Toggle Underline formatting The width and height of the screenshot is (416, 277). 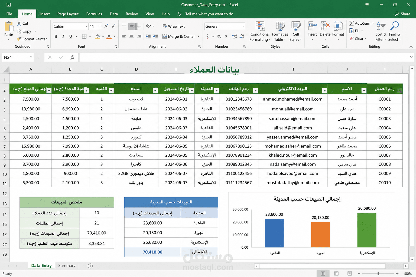tap(71, 37)
